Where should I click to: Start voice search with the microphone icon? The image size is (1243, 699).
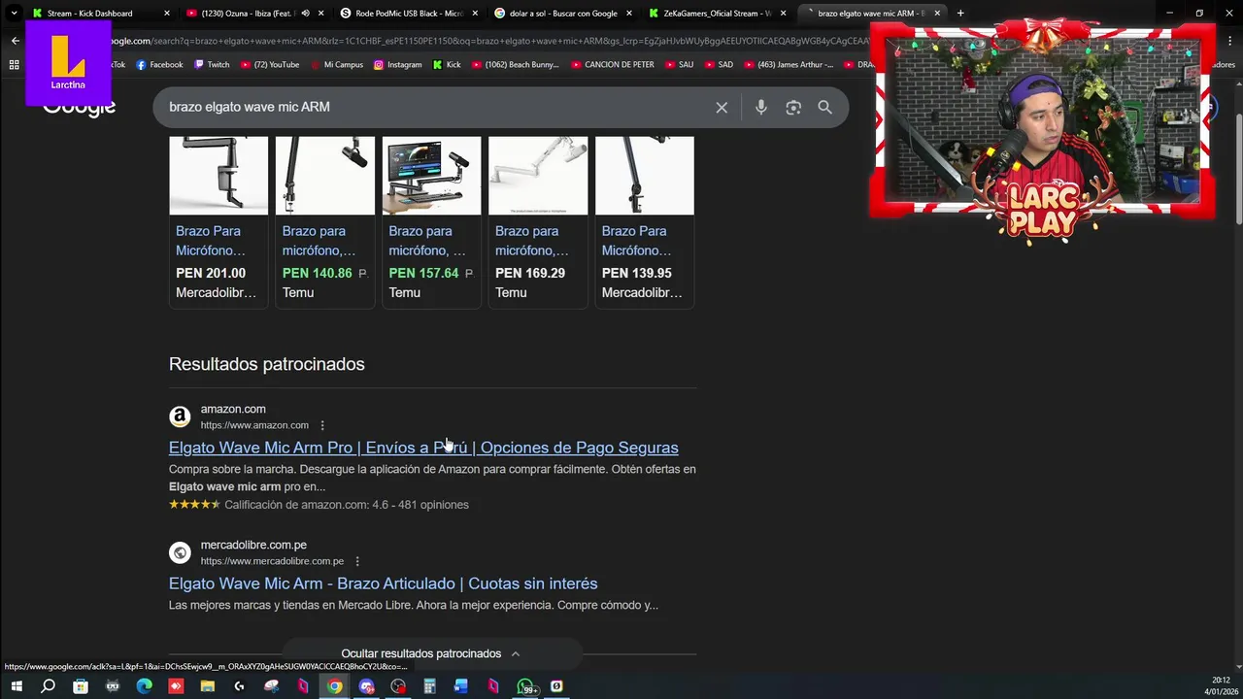[761, 108]
